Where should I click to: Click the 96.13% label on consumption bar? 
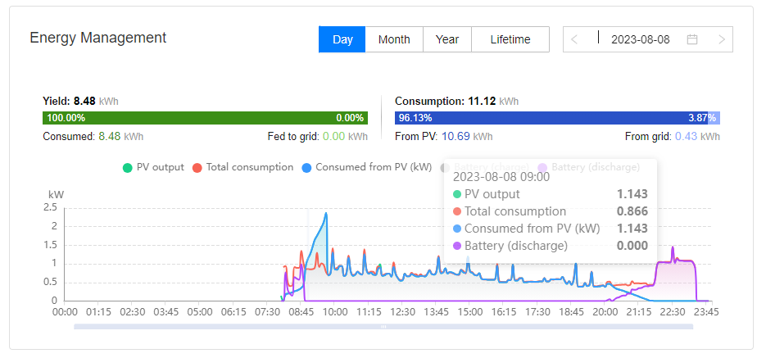point(415,118)
